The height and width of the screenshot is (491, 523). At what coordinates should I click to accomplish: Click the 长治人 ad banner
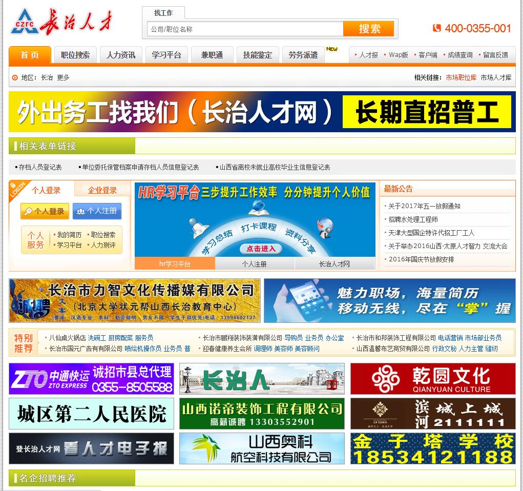[262, 379]
